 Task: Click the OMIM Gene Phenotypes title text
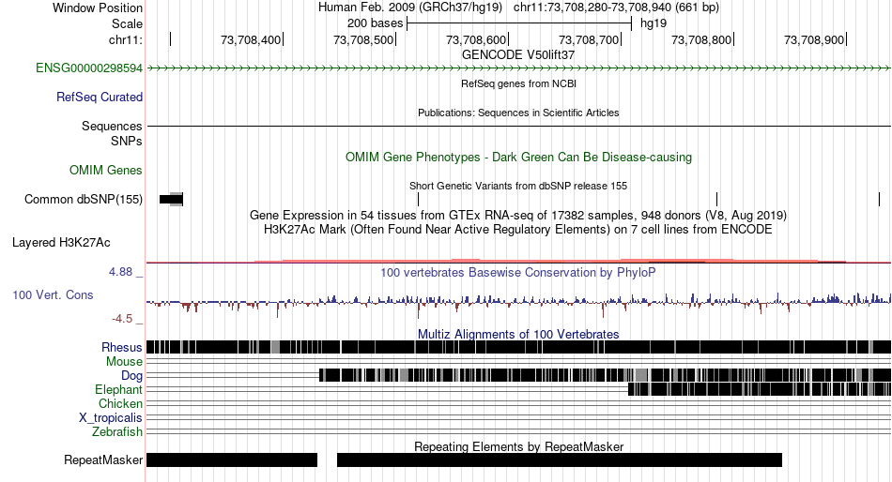518,157
